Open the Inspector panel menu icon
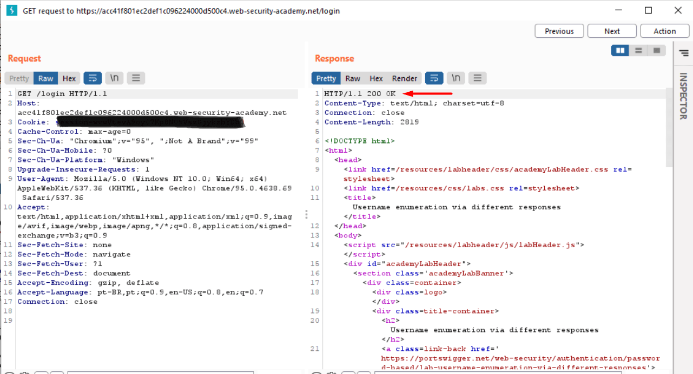 [683, 53]
